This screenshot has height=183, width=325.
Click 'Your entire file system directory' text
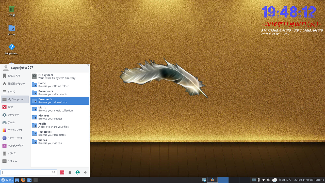(57, 78)
